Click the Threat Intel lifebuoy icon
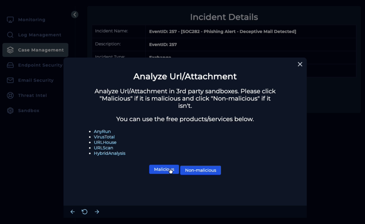This screenshot has width=365, height=224. coord(10,95)
